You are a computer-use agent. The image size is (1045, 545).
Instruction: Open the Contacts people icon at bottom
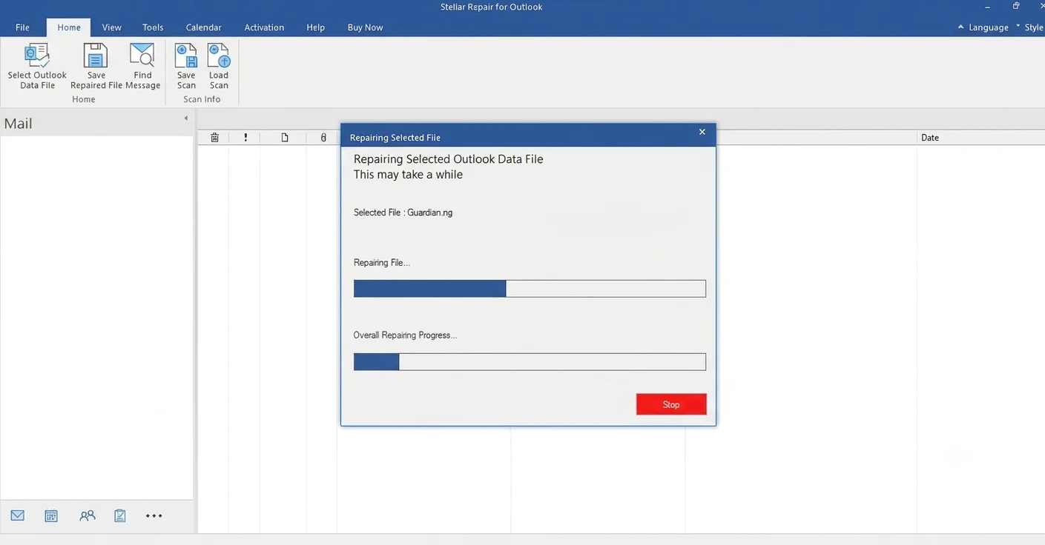pos(88,516)
